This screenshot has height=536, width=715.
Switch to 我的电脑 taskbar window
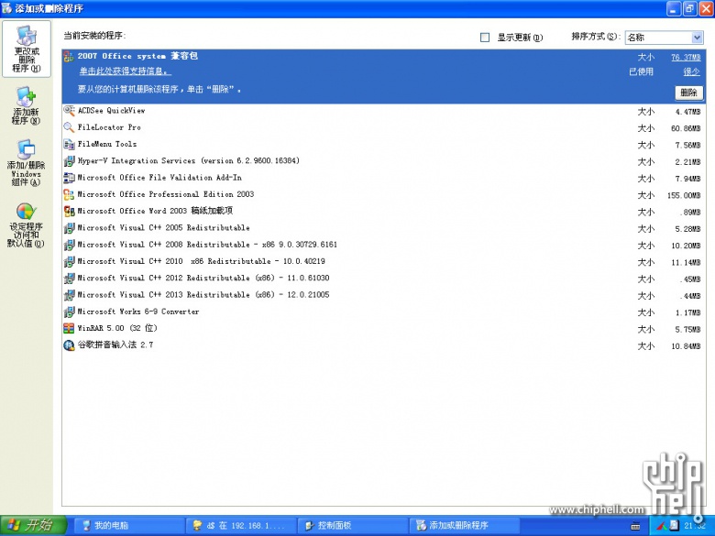[128, 526]
